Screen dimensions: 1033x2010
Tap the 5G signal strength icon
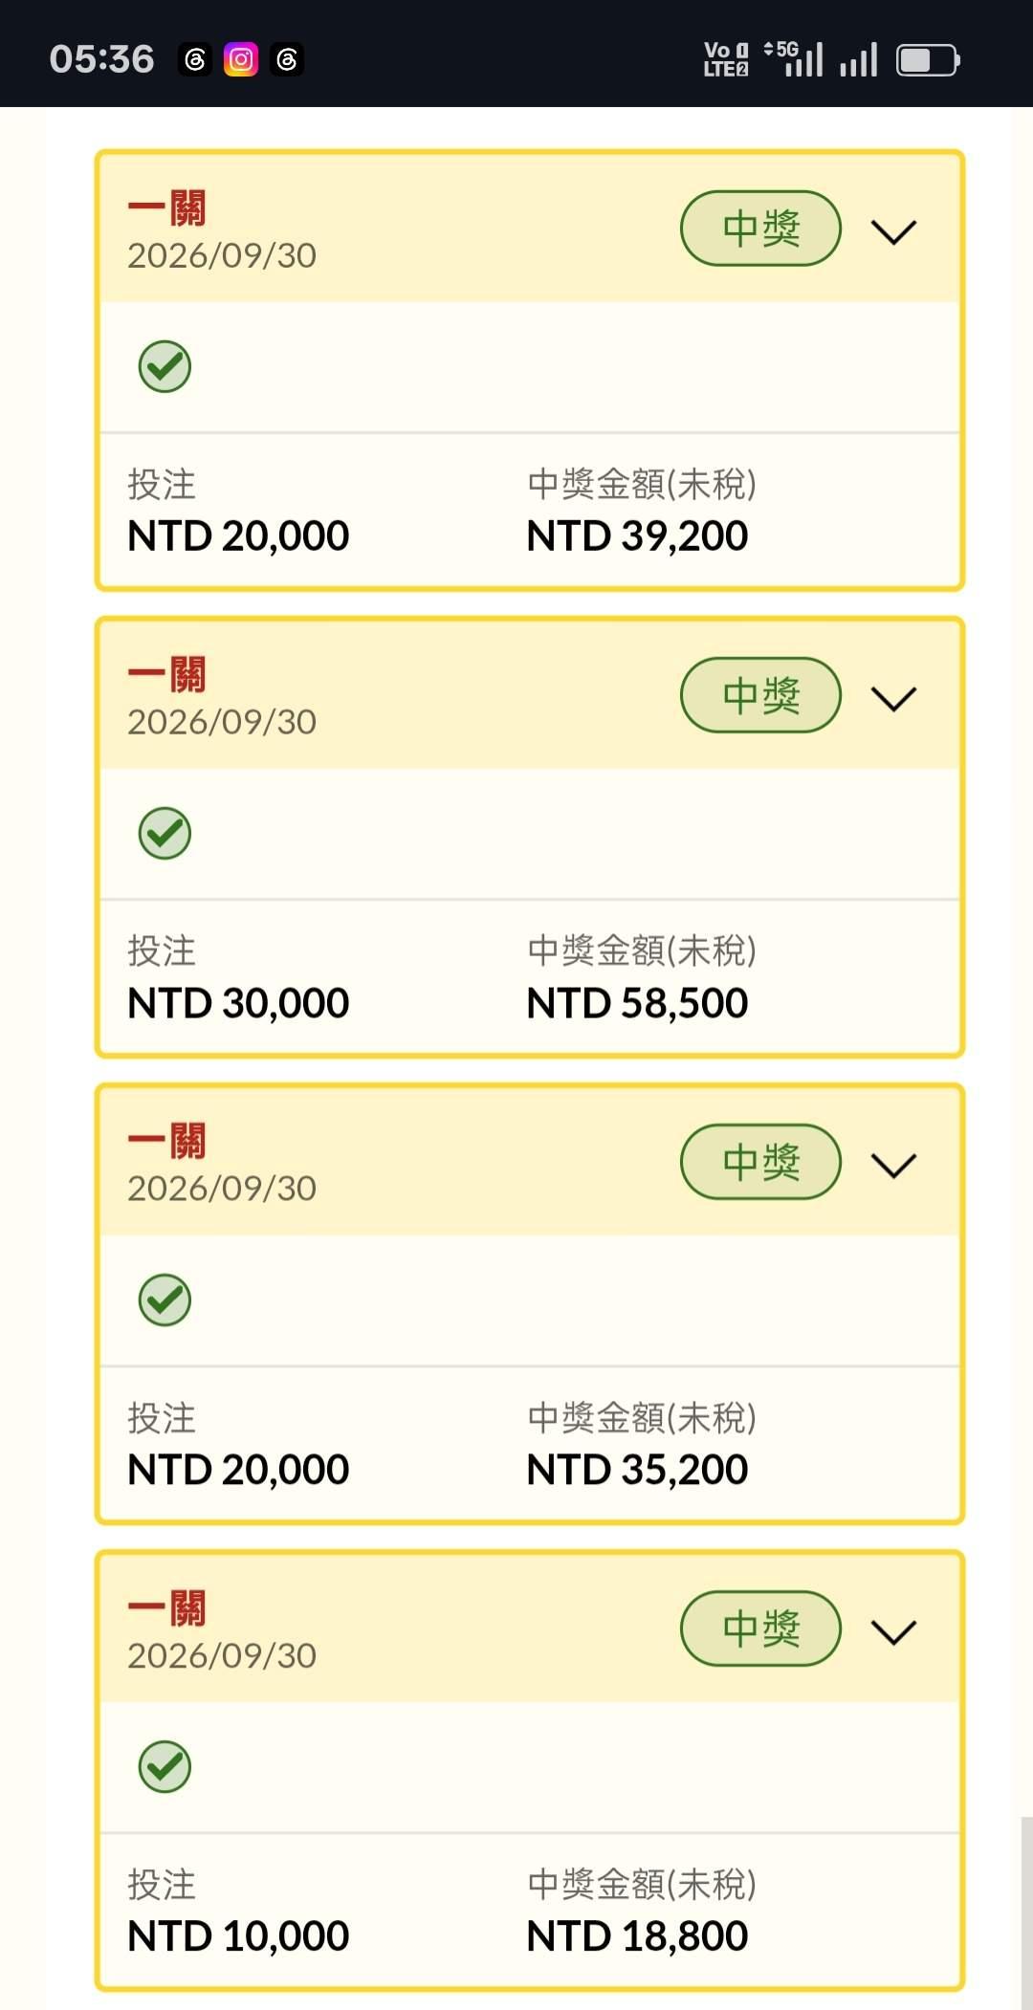click(x=793, y=59)
